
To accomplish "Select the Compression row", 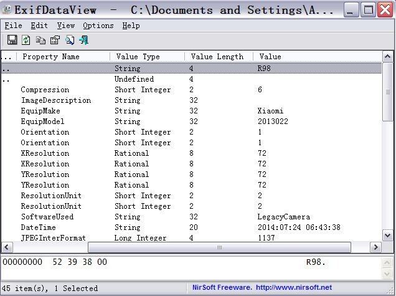I will (191, 90).
